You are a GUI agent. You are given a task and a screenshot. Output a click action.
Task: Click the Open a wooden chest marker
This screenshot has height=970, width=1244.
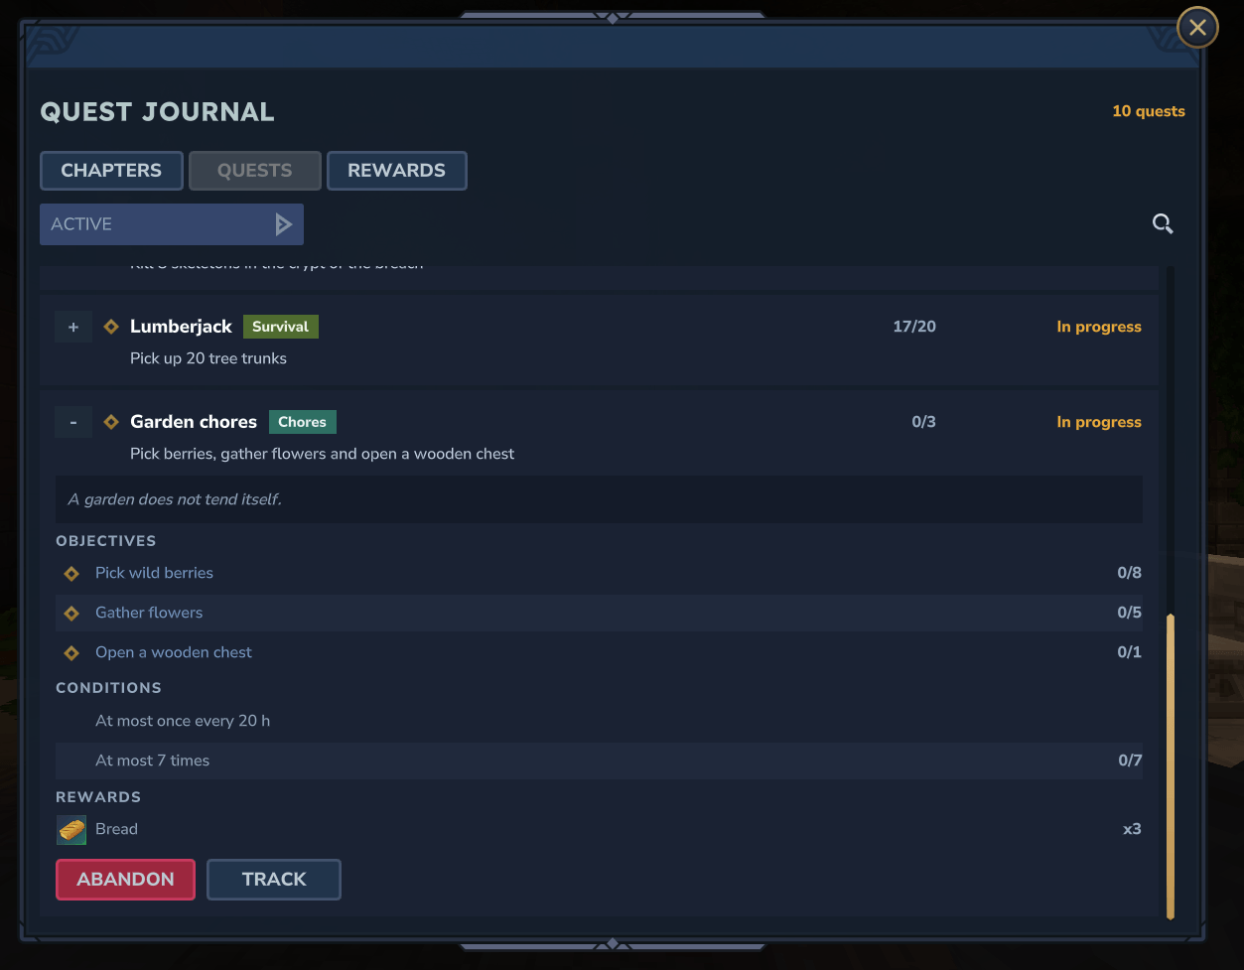71,652
